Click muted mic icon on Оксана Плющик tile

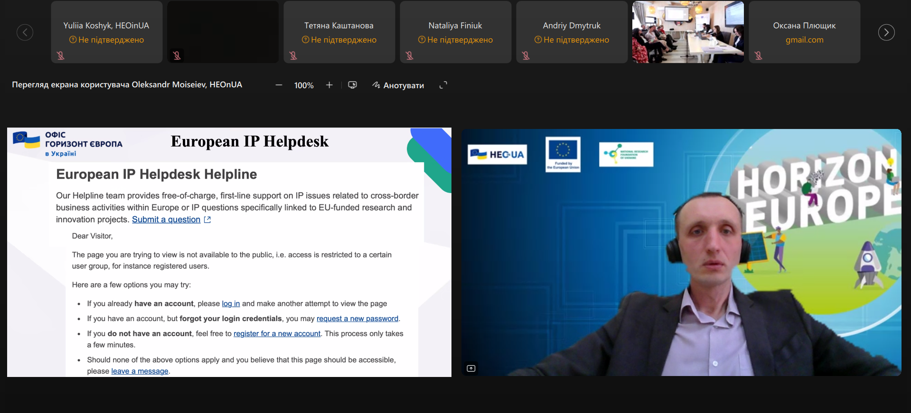[x=759, y=55]
